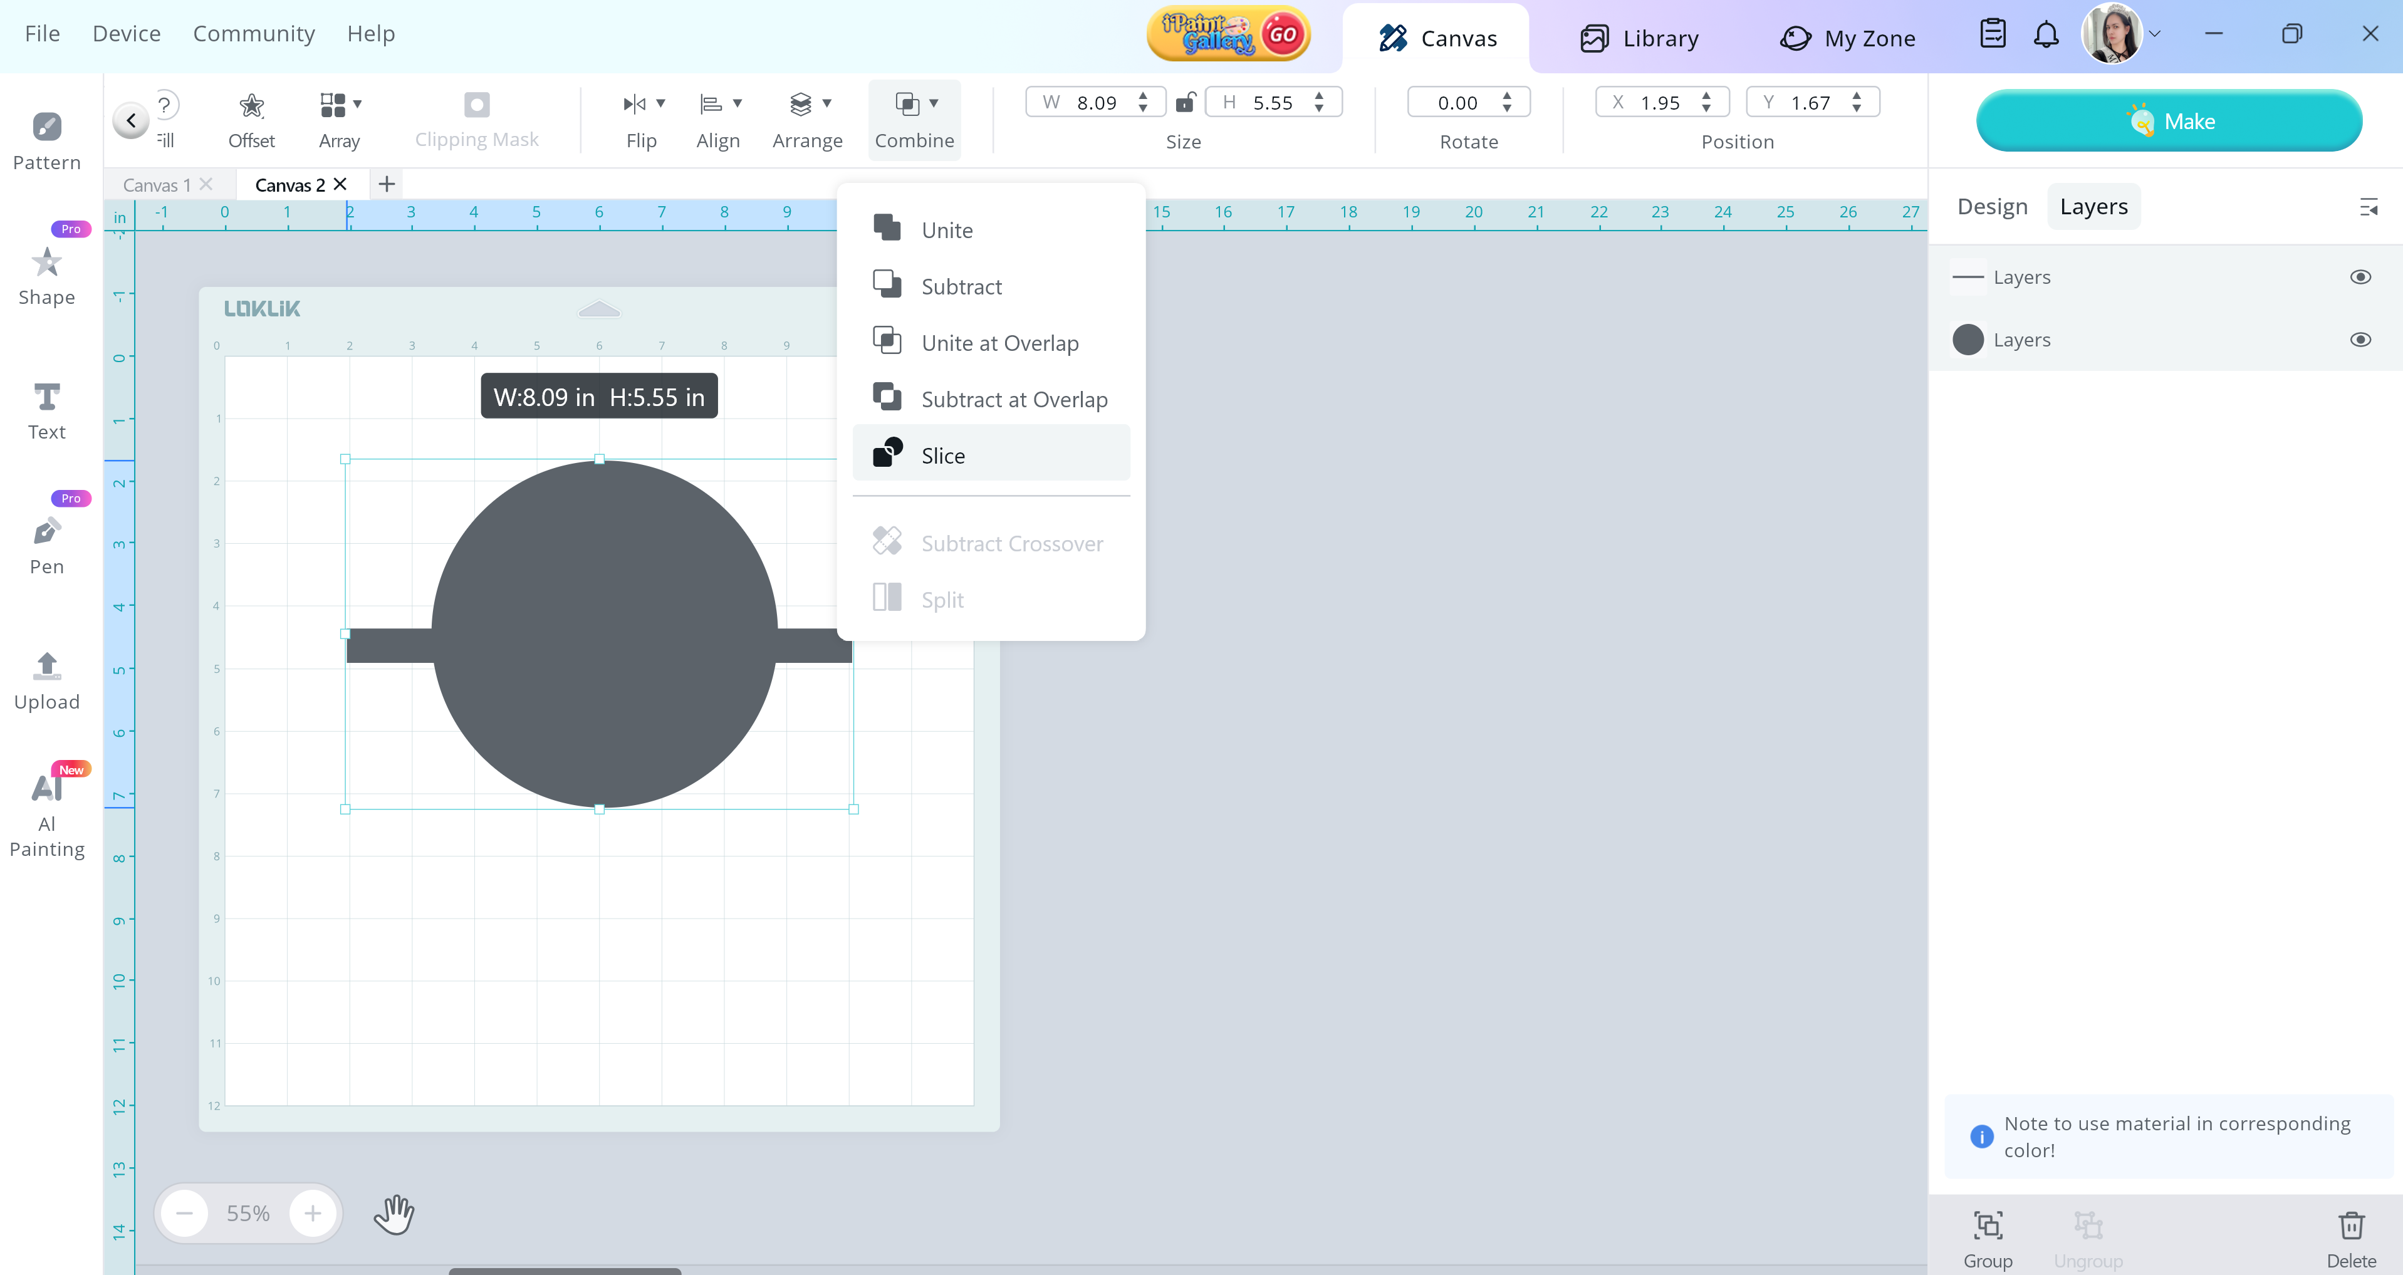Select the Pen tool
2403x1275 pixels.
click(x=46, y=533)
